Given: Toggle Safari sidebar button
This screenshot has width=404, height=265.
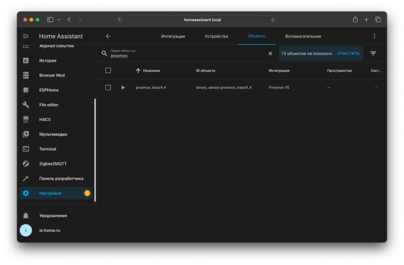Looking at the screenshot, I should 50,20.
